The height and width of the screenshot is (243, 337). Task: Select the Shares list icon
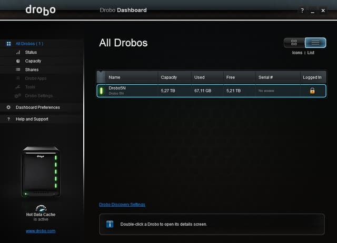coord(18,69)
